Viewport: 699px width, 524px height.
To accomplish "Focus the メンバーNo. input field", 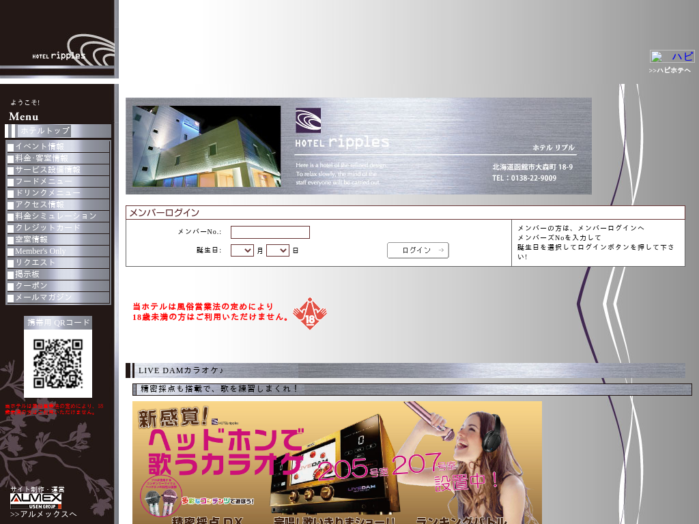I will pyautogui.click(x=270, y=232).
